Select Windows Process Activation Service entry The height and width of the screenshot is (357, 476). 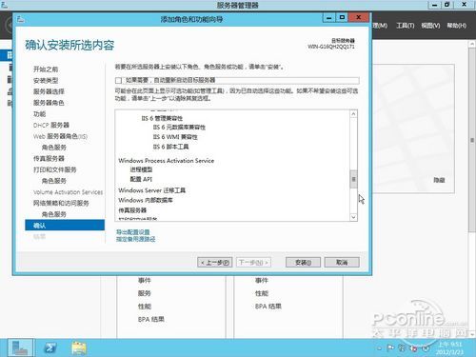click(x=167, y=161)
